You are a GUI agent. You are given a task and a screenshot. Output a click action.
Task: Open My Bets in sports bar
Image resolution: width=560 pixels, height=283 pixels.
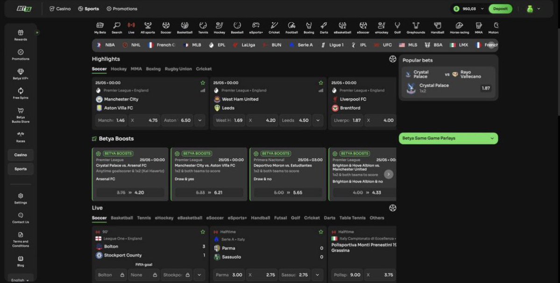(x=100, y=28)
